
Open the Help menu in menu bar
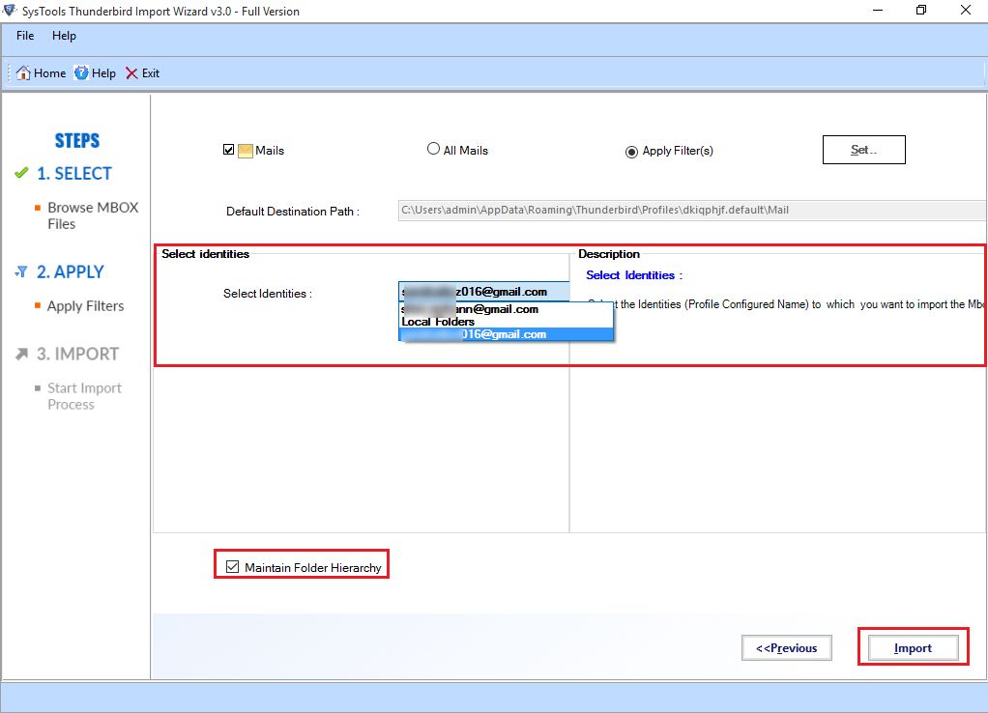[64, 36]
